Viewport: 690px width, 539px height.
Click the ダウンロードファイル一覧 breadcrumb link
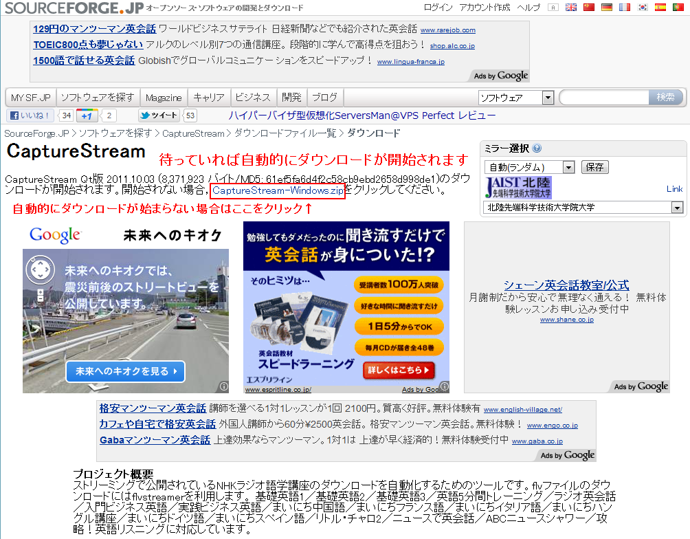[x=285, y=133]
